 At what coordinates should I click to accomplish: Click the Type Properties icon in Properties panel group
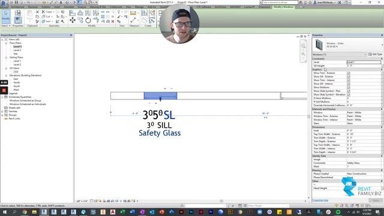click(x=17, y=13)
